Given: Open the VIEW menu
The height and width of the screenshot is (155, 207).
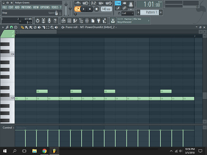Looking at the screenshot, I should pos(36,7).
